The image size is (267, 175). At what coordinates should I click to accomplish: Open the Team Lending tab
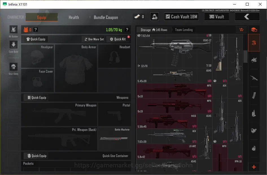coord(184,30)
